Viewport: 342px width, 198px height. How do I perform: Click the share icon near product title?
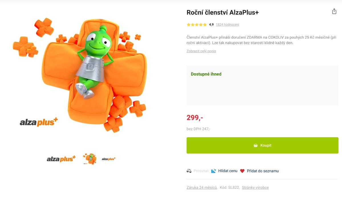click(334, 11)
